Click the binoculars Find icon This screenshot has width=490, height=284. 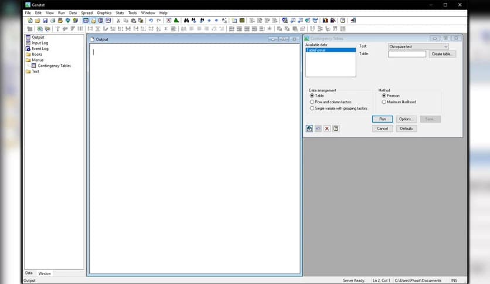tap(186, 21)
